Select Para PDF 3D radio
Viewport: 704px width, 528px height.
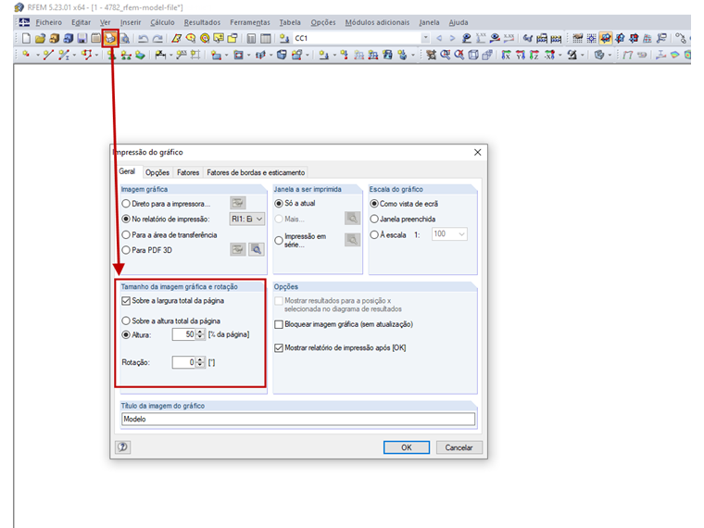(x=126, y=249)
